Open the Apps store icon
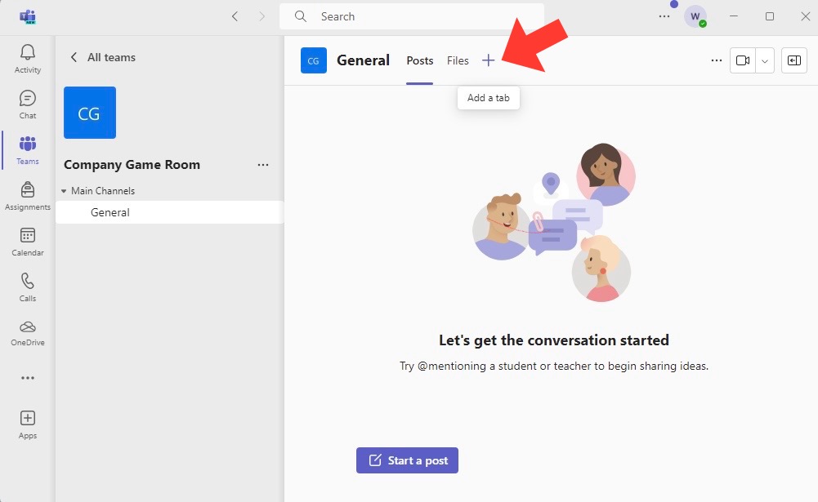The width and height of the screenshot is (818, 502). [28, 424]
